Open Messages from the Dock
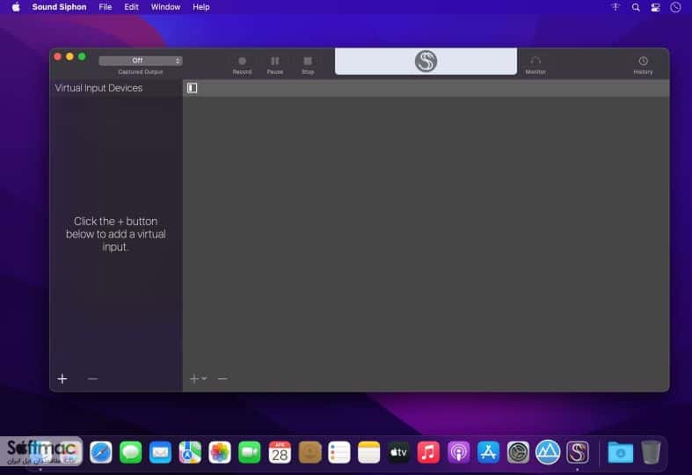Screen dimensions: 692x475 tap(131, 452)
